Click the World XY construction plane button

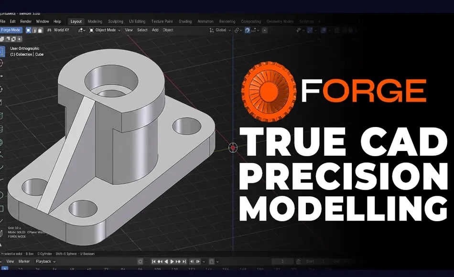click(x=58, y=30)
